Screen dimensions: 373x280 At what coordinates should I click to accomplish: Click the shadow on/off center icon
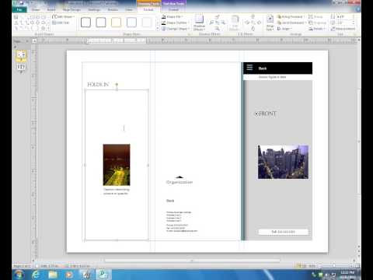click(218, 23)
